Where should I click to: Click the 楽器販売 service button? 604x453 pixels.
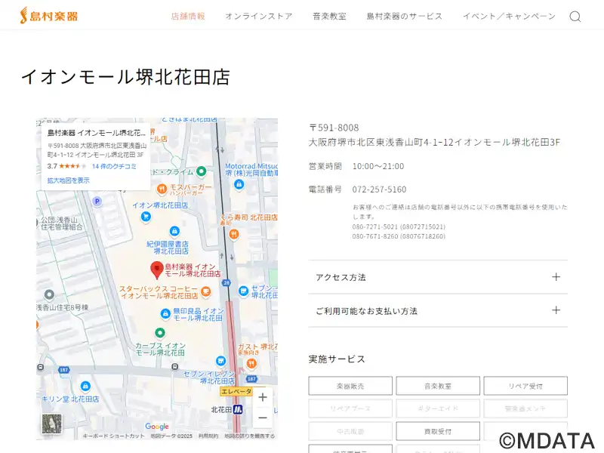pyautogui.click(x=350, y=386)
